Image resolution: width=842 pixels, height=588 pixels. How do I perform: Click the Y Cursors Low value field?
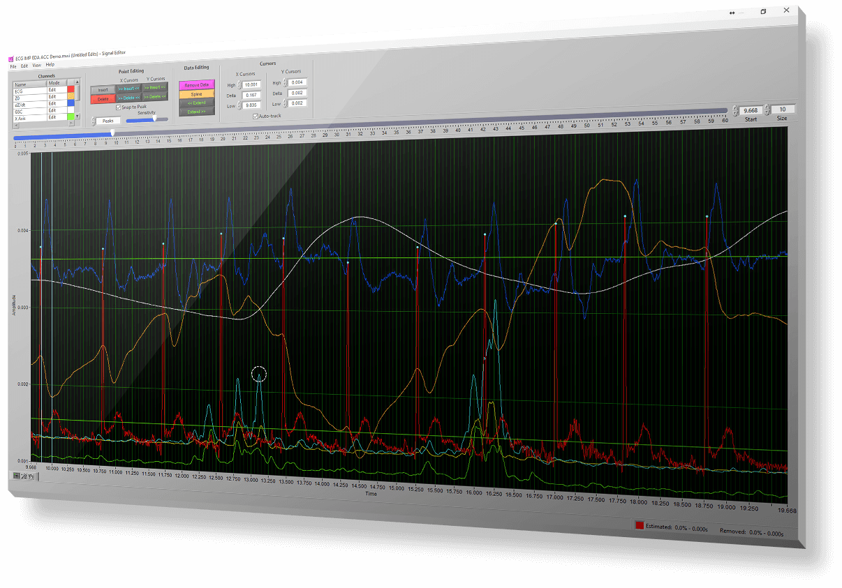point(297,103)
